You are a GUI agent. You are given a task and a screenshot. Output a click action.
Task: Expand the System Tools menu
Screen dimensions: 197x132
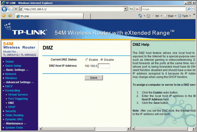pos(14,128)
